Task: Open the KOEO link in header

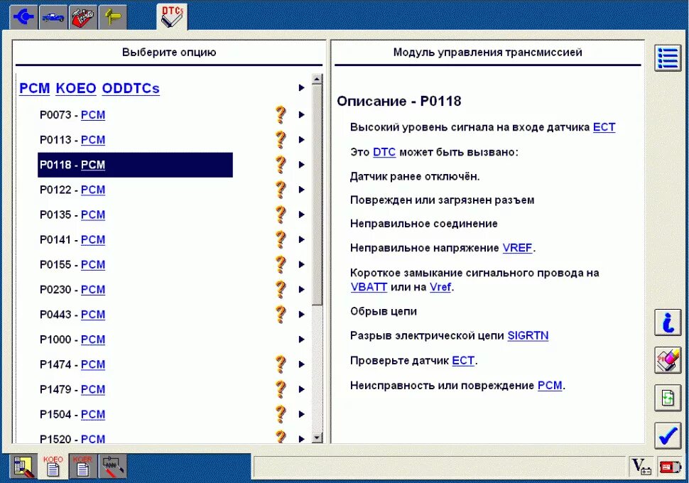Action: click(76, 88)
